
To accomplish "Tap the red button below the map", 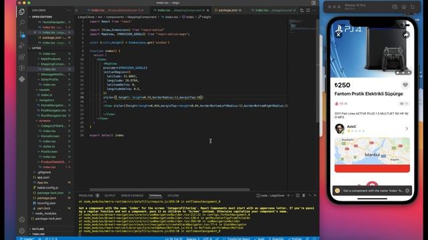I will click(x=372, y=169).
